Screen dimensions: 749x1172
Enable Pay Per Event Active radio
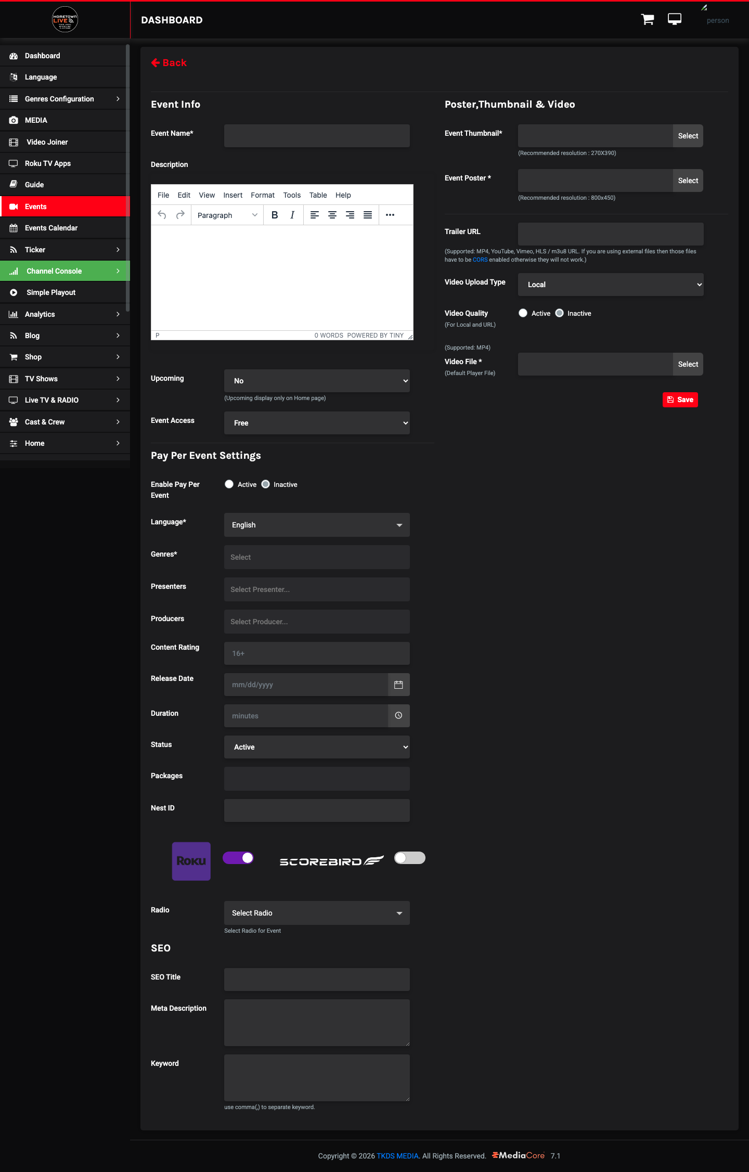(x=229, y=484)
